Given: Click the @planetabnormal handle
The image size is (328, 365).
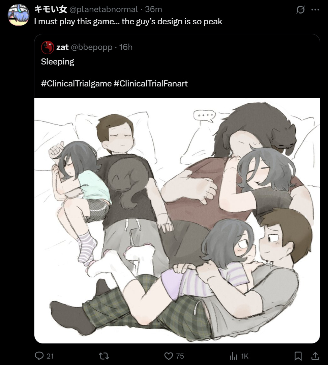Looking at the screenshot, I should point(104,9).
